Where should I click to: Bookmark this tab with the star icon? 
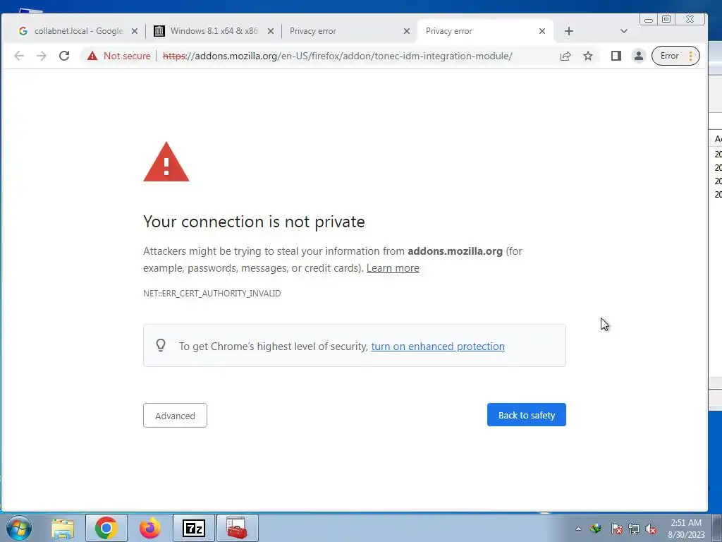(x=588, y=56)
